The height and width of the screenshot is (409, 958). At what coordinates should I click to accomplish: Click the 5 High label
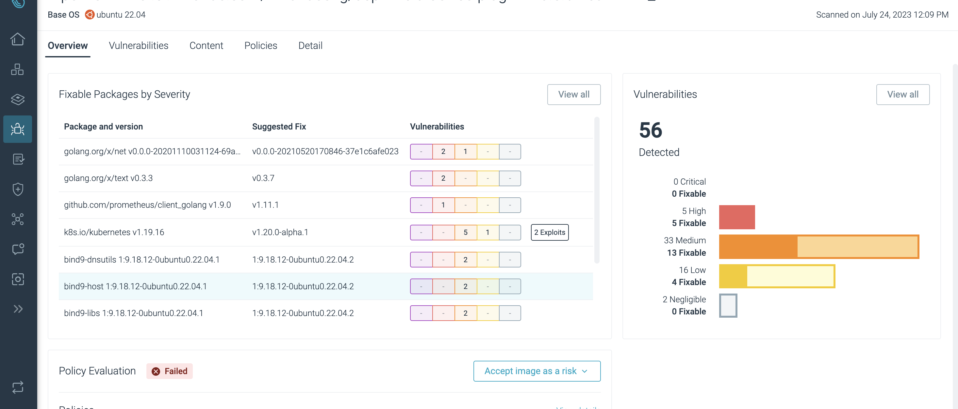[694, 211]
